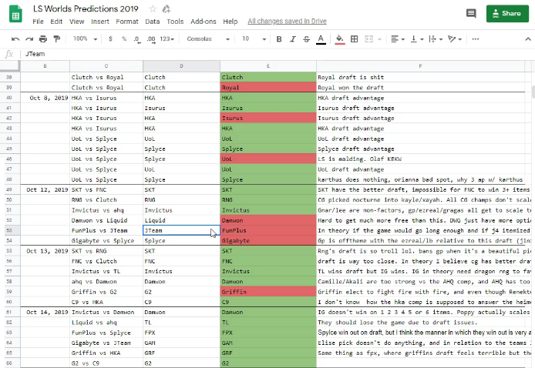Select the cell Royal draft is shit
535x368 pixels.
420,77
